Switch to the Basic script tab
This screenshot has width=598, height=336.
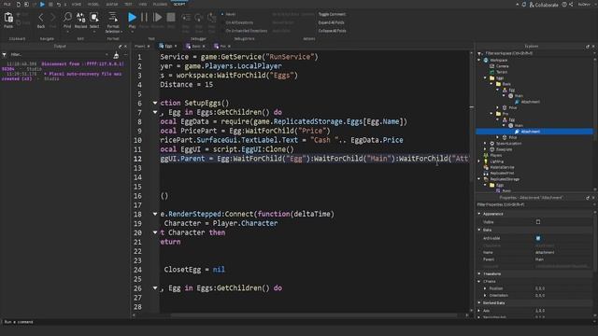point(195,46)
